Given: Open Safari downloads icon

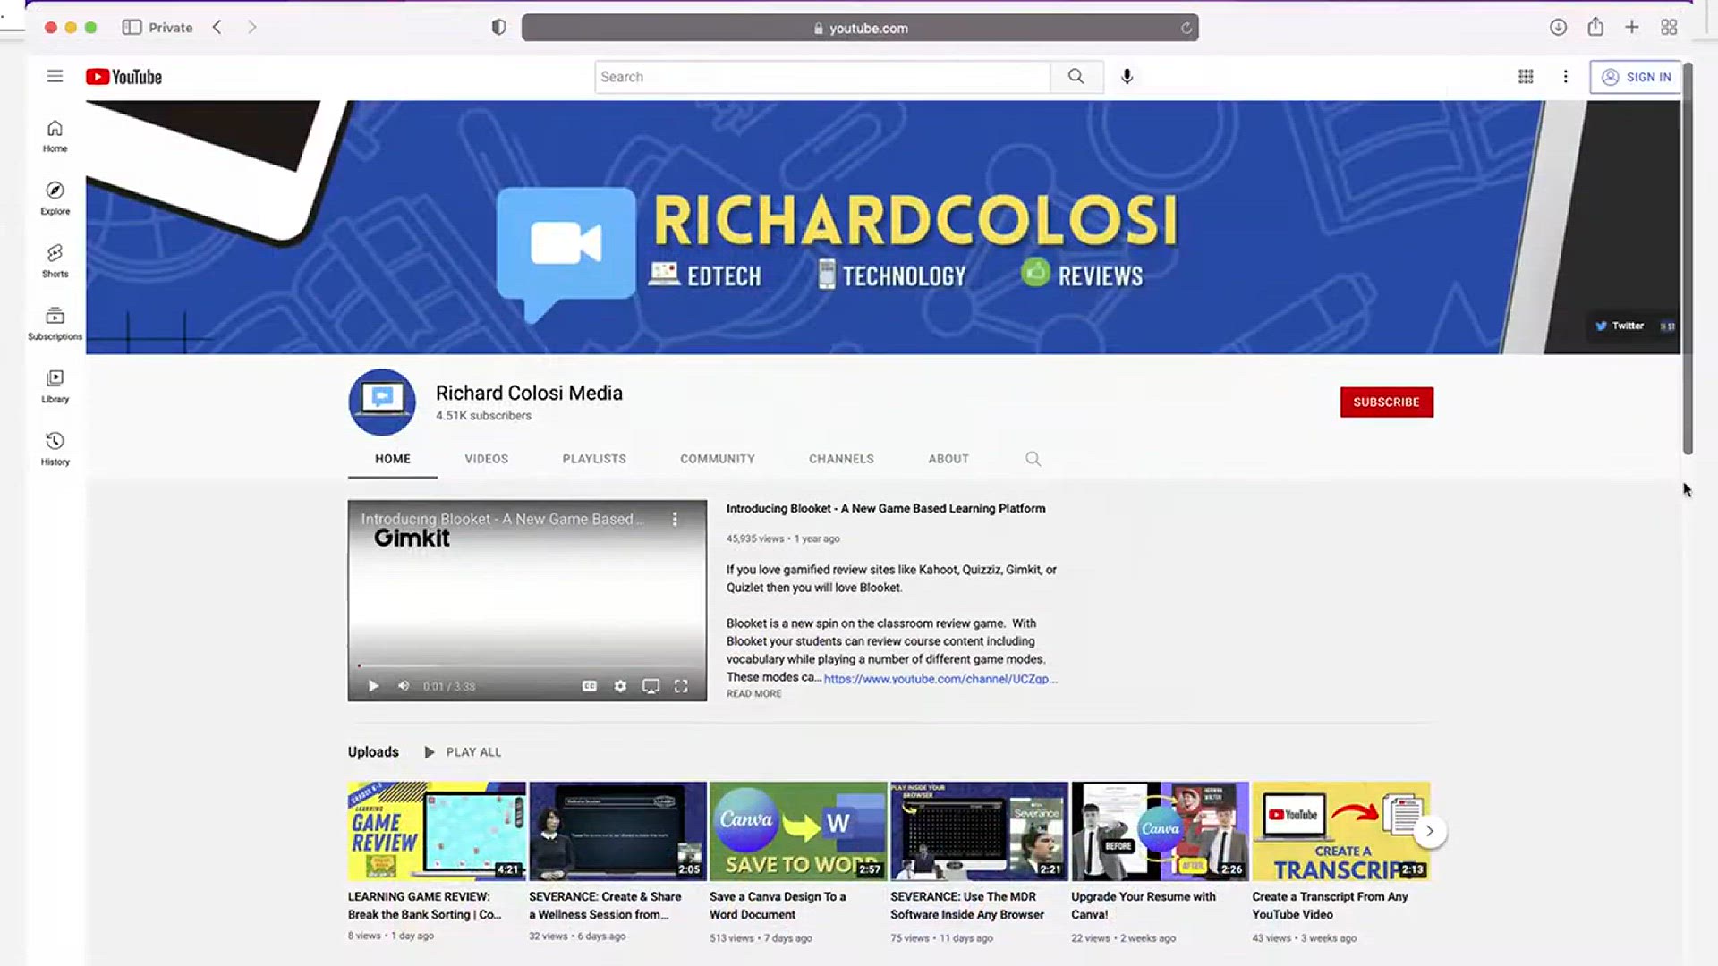Looking at the screenshot, I should coord(1558,27).
